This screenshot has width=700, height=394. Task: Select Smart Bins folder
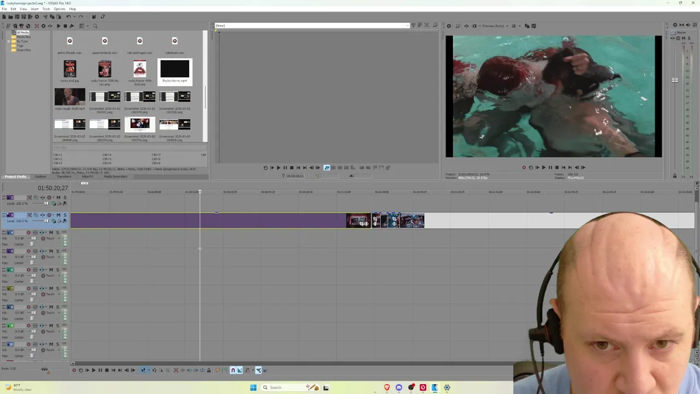[x=24, y=50]
